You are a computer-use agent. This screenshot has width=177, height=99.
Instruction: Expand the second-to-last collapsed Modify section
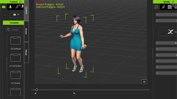[x=166, y=67]
